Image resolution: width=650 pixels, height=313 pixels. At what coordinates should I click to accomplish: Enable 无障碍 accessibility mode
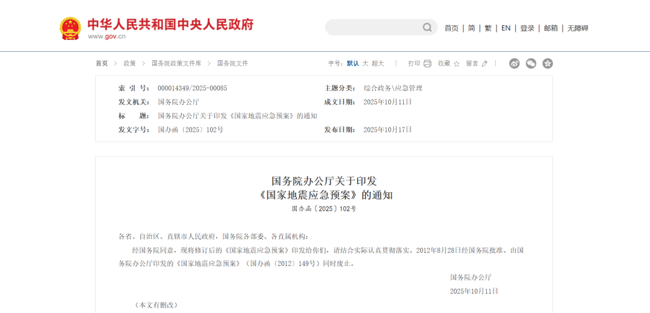point(578,28)
